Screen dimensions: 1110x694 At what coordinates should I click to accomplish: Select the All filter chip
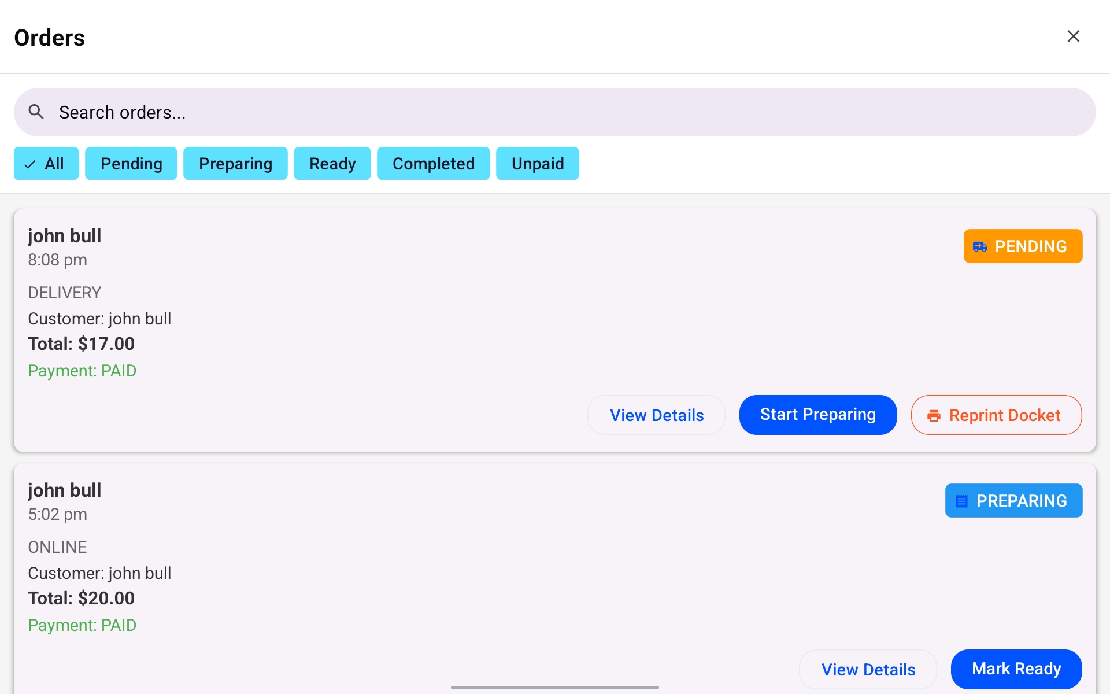(x=46, y=164)
